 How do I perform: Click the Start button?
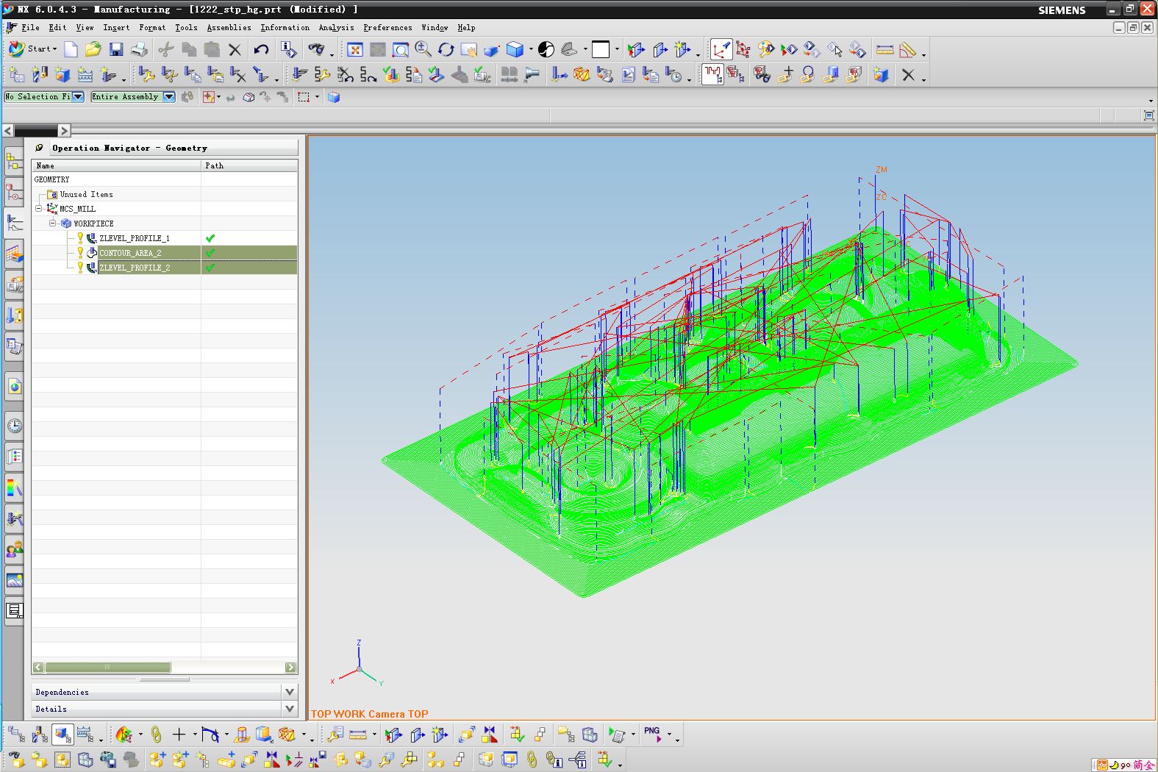click(x=33, y=49)
